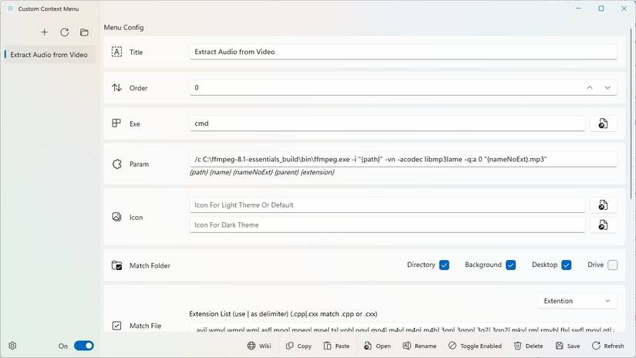Screen dimensions: 636x358
Task: Maximize the Custom Context Menu window
Action: tap(601, 8)
